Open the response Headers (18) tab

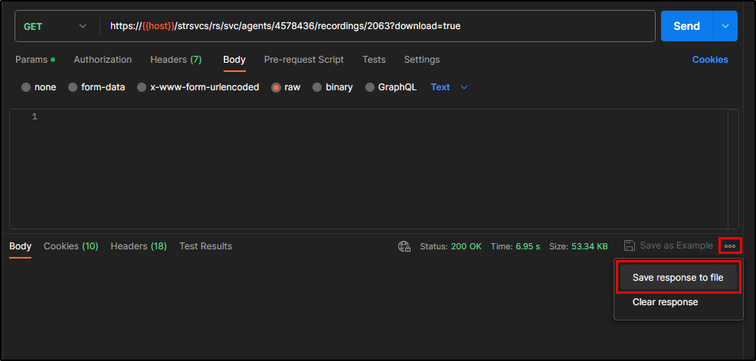(x=139, y=246)
